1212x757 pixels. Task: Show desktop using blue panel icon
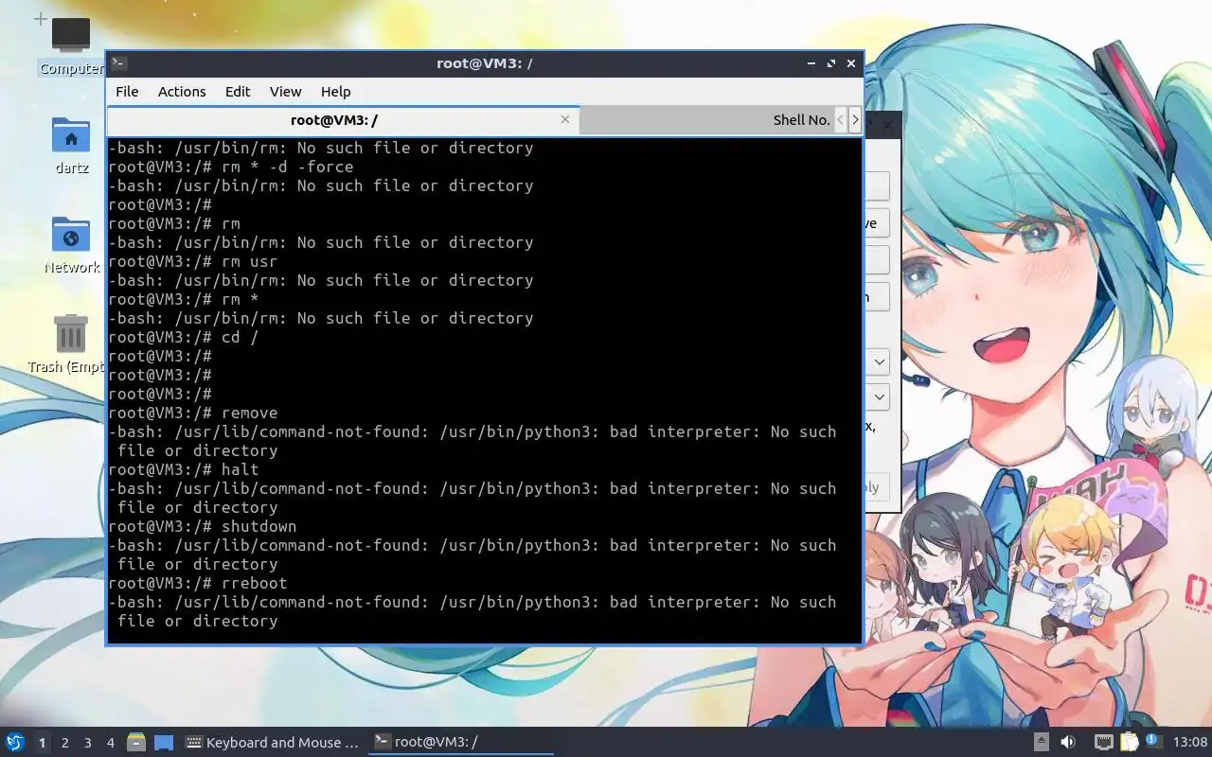click(164, 742)
